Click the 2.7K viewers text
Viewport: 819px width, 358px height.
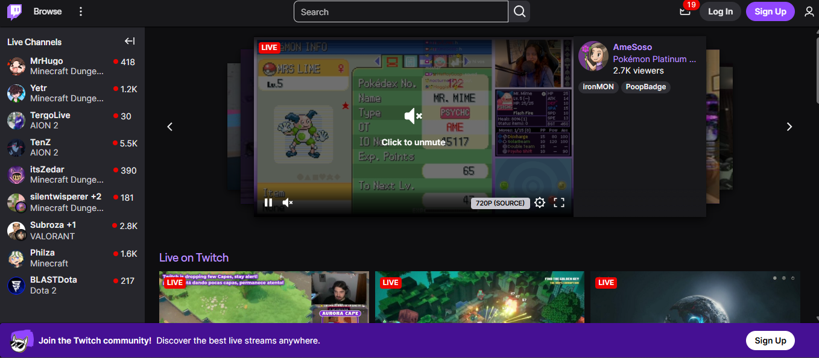click(x=639, y=71)
